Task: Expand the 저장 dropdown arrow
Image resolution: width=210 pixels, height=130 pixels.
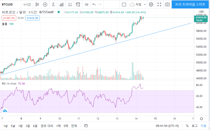Action: pos(145,5)
